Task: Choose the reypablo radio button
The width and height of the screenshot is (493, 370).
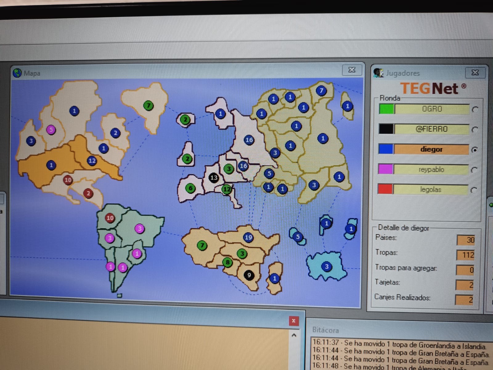Action: [x=474, y=170]
